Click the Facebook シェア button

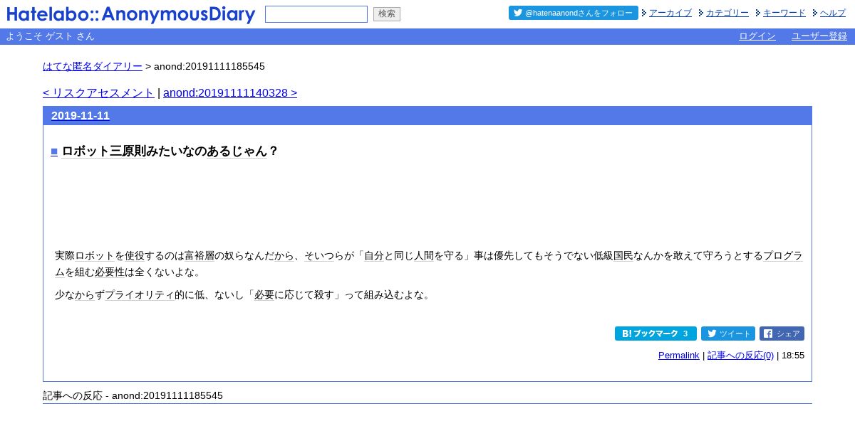pyautogui.click(x=782, y=334)
